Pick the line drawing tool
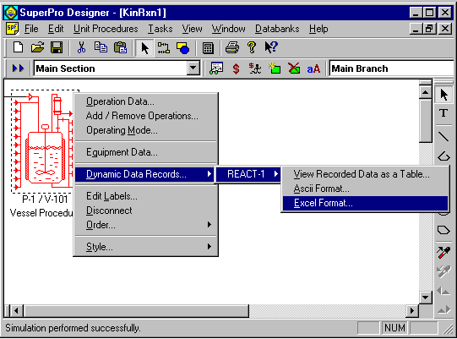The height and width of the screenshot is (339, 457). (x=443, y=136)
